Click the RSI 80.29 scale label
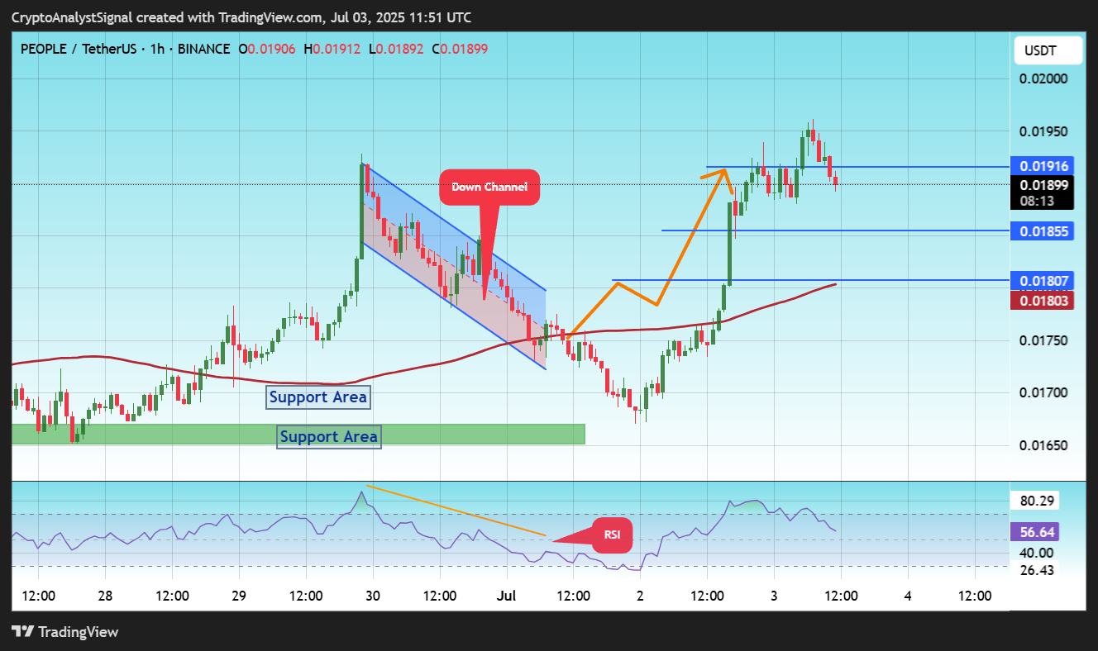 1035,501
